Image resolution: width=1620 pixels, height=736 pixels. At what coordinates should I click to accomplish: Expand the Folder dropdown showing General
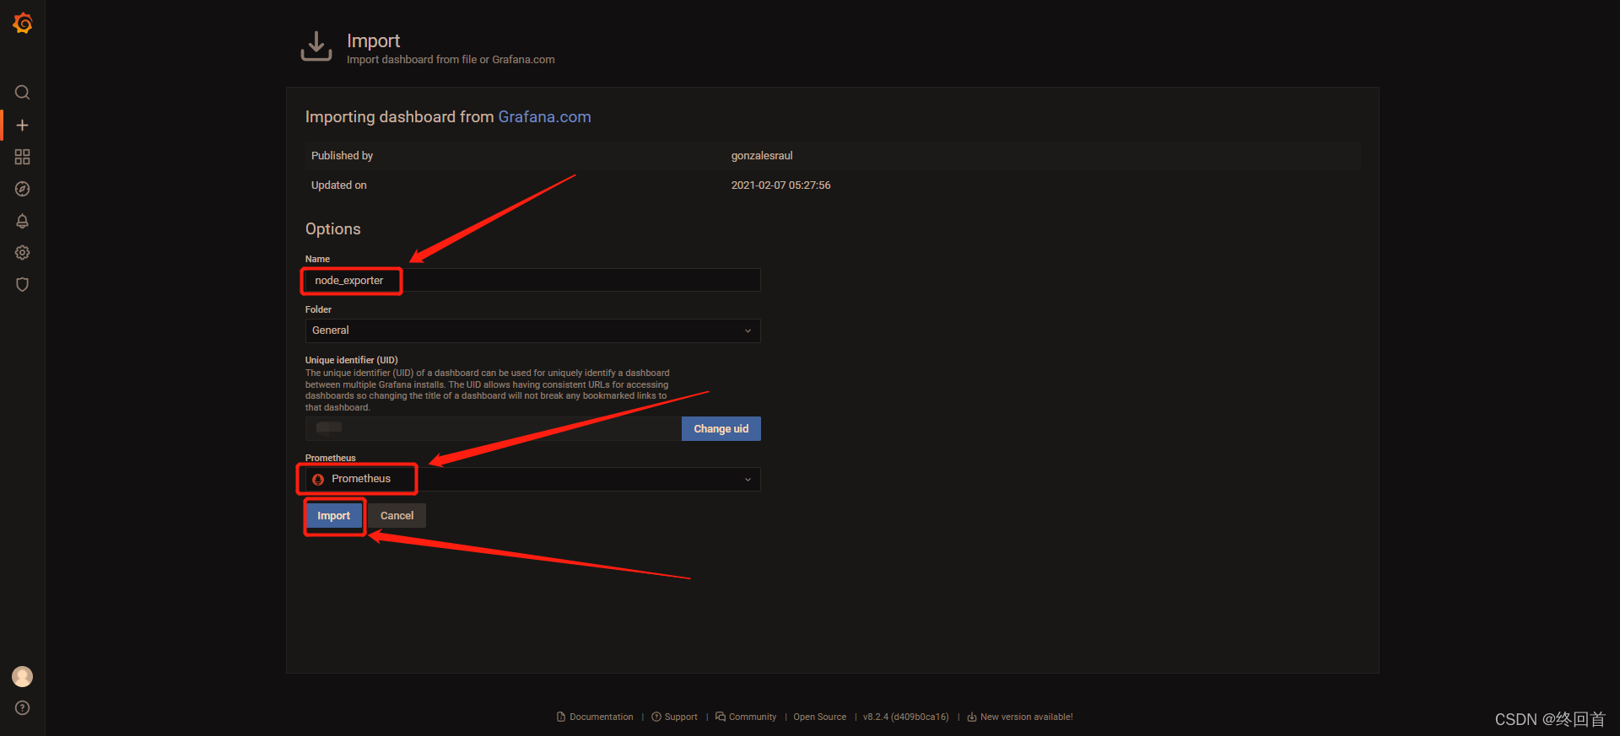(532, 330)
